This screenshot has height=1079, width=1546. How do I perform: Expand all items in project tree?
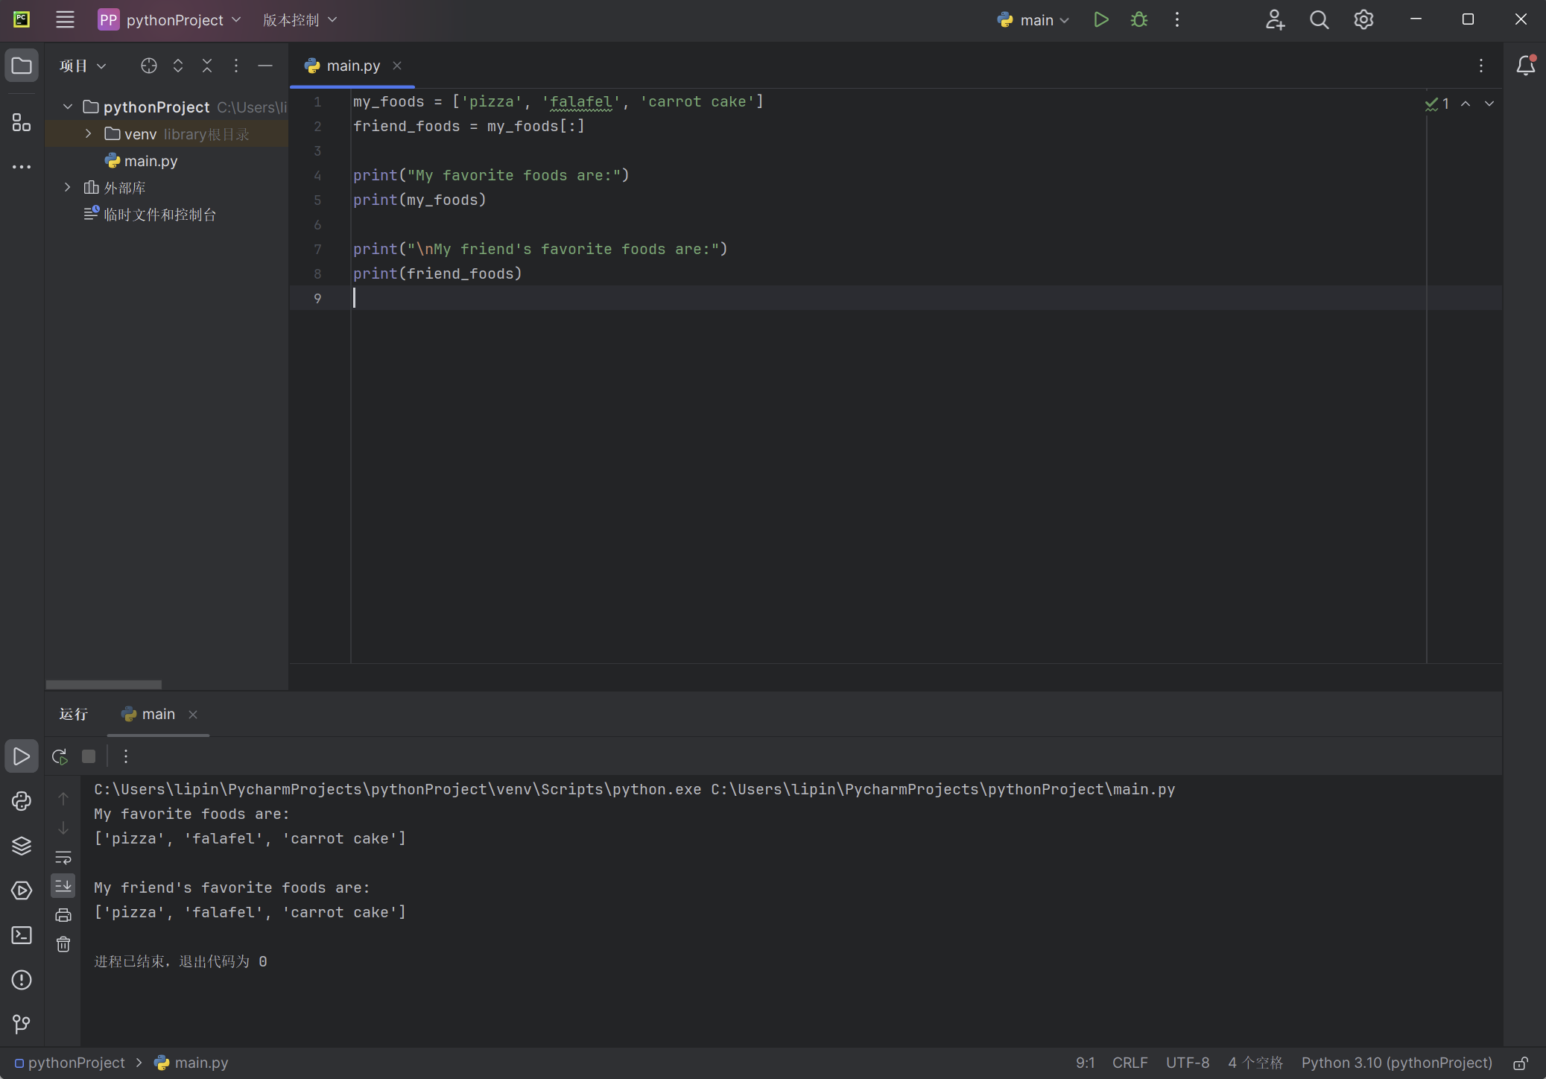tap(178, 66)
